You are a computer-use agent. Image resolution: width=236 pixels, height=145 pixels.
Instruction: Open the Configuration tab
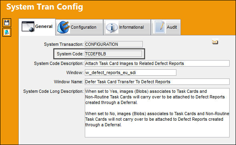(79, 27)
